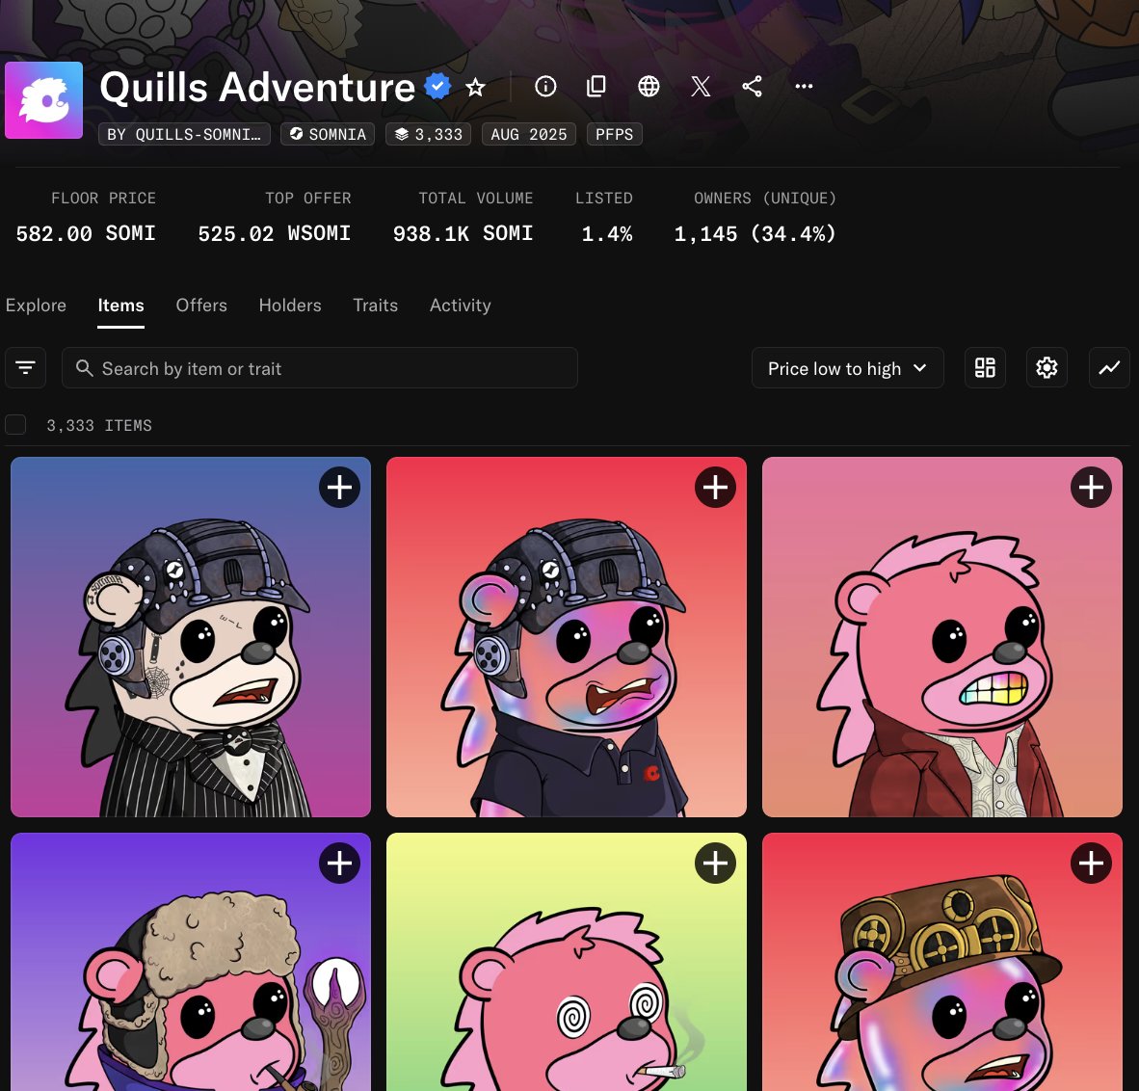This screenshot has width=1139, height=1091.
Task: Copy the collection address icon
Action: 596,87
